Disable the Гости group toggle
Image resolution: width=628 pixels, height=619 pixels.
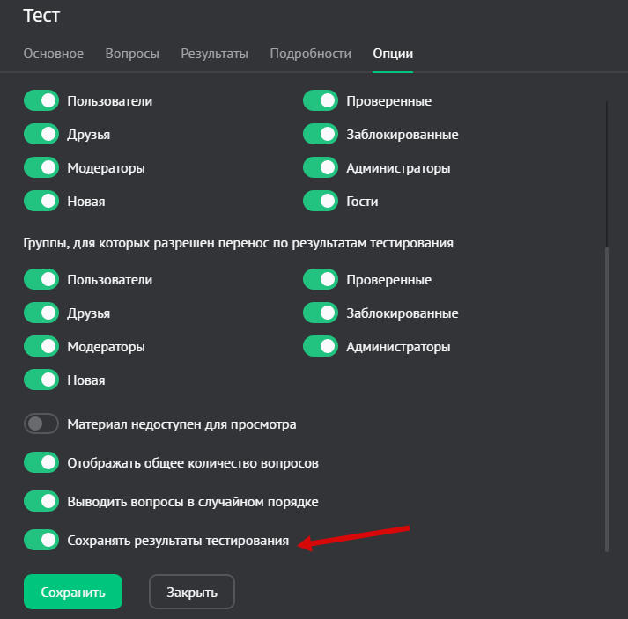pyautogui.click(x=321, y=202)
